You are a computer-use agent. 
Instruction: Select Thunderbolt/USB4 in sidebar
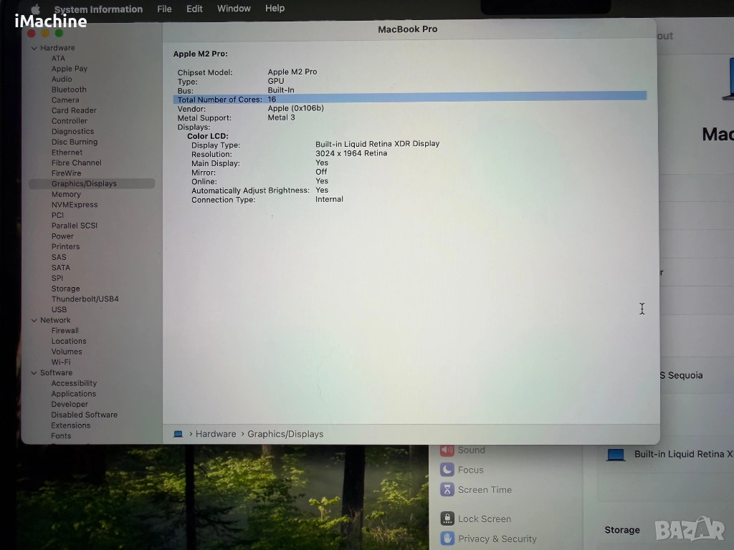(x=85, y=299)
